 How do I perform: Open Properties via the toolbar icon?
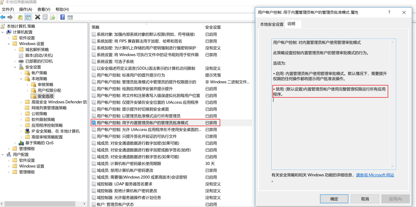(45, 17)
